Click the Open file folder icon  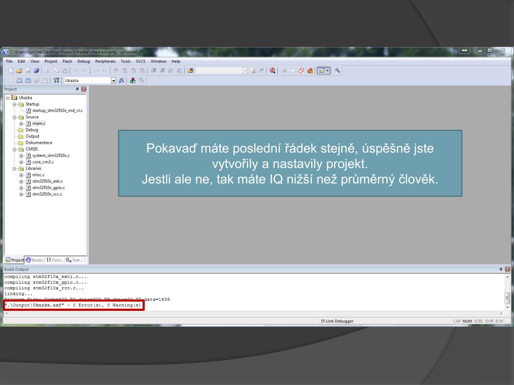(x=20, y=71)
